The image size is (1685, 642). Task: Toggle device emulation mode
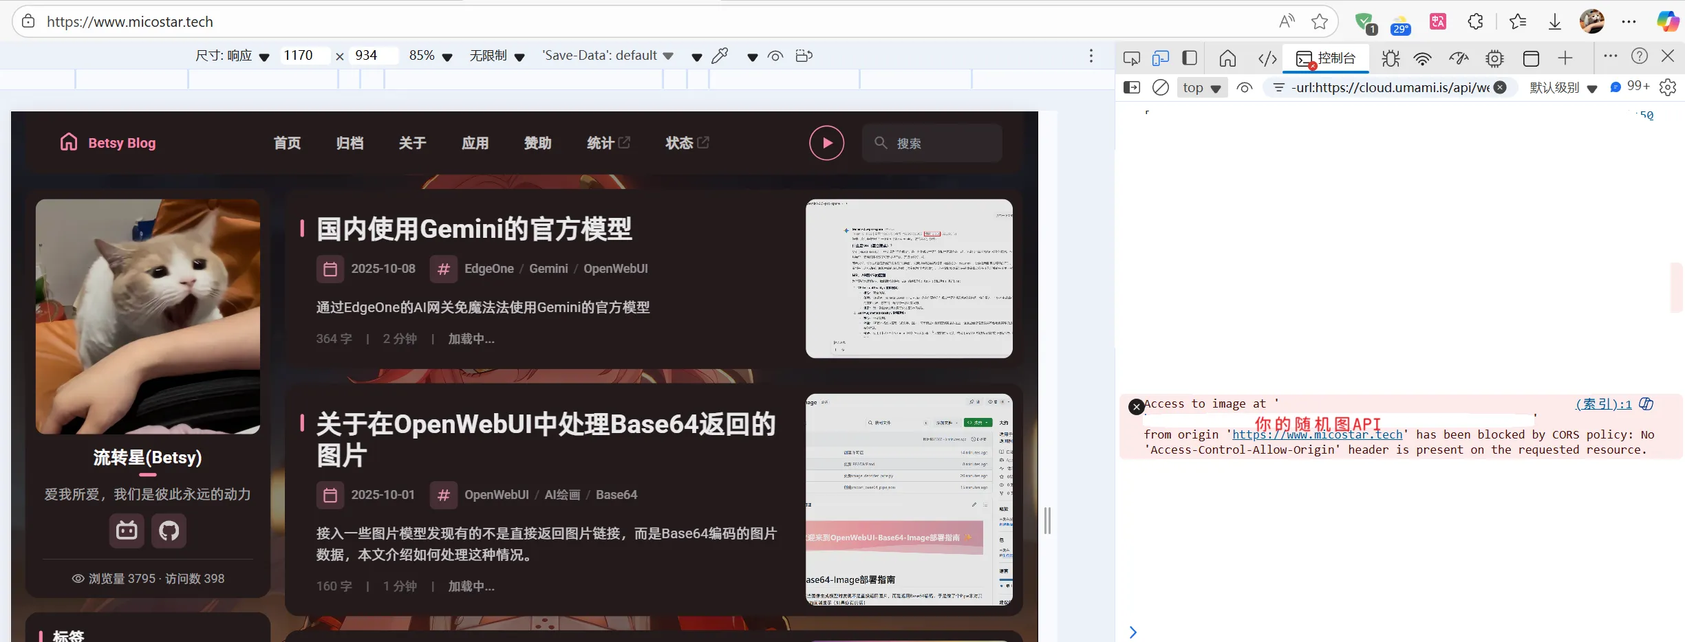[x=1161, y=58]
